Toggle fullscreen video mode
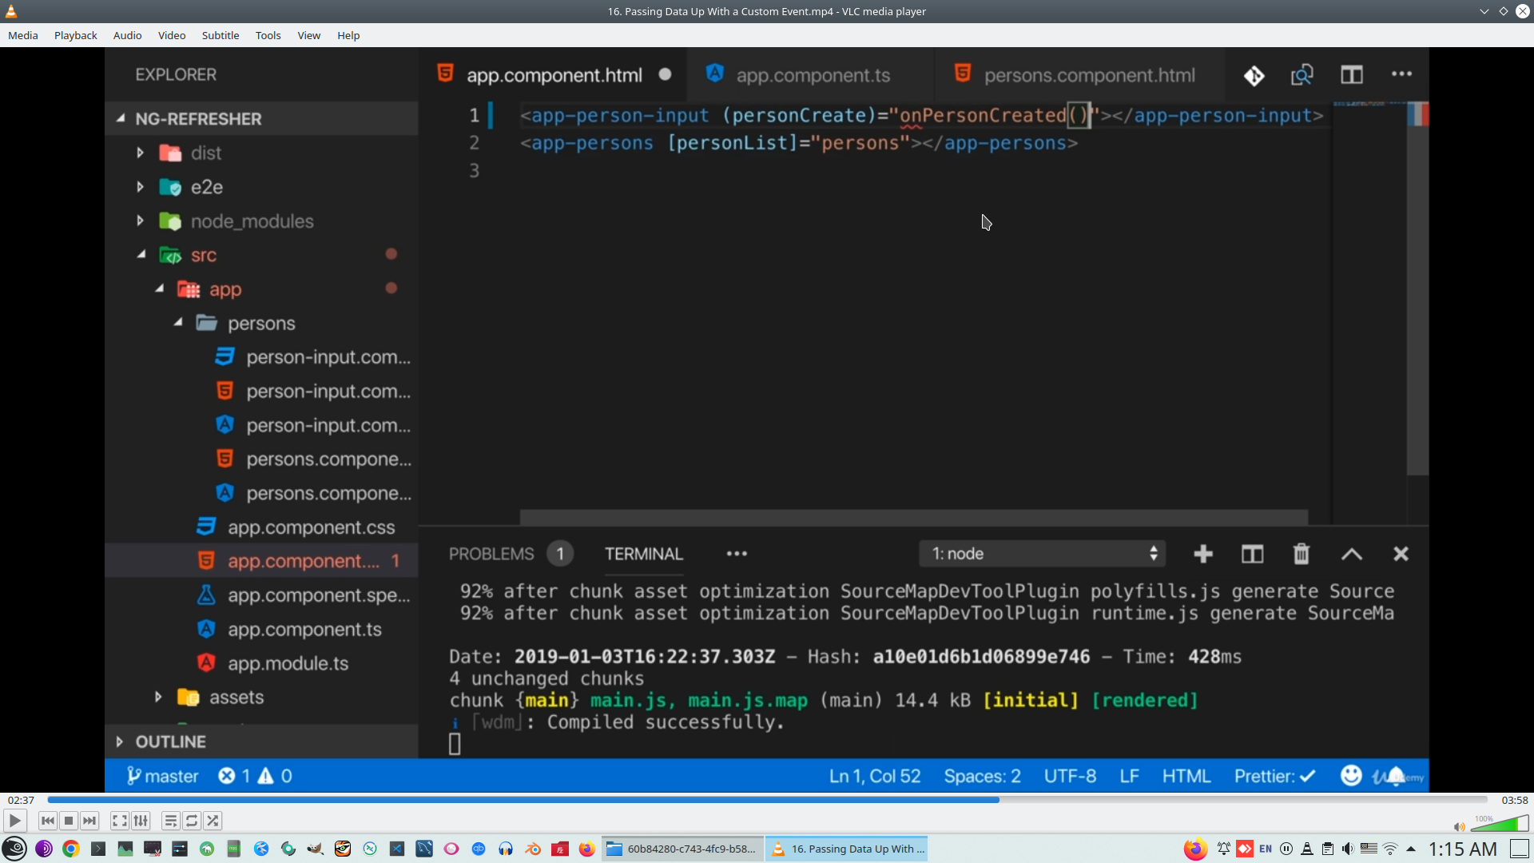Image resolution: width=1534 pixels, height=863 pixels. (x=119, y=821)
